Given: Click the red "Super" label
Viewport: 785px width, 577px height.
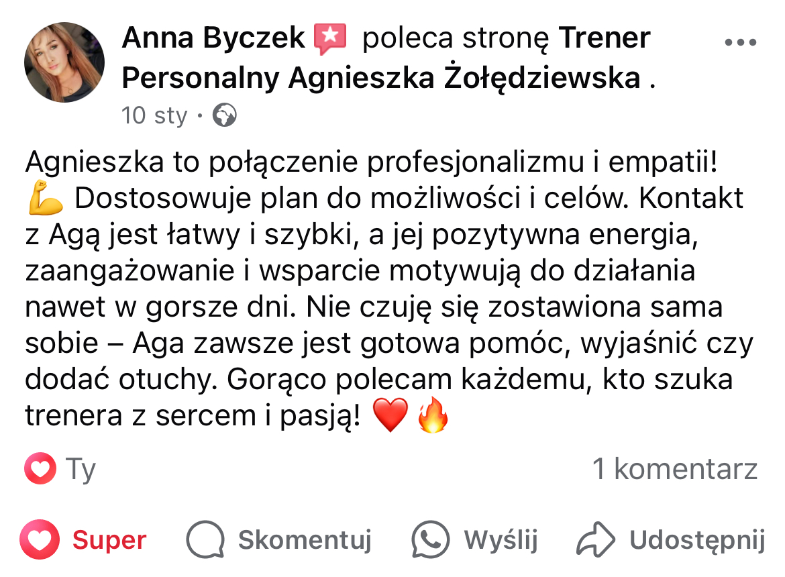Looking at the screenshot, I should (109, 540).
